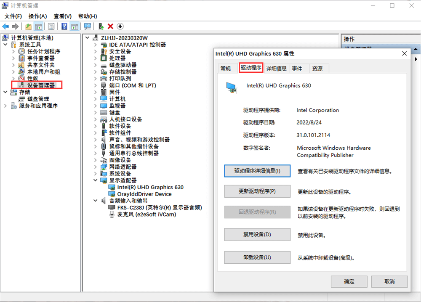Click the blue help question mark icon
Viewport: 421px width, 302px height.
coord(64,26)
